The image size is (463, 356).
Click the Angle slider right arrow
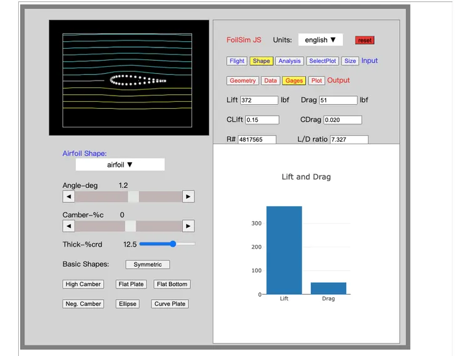(188, 197)
